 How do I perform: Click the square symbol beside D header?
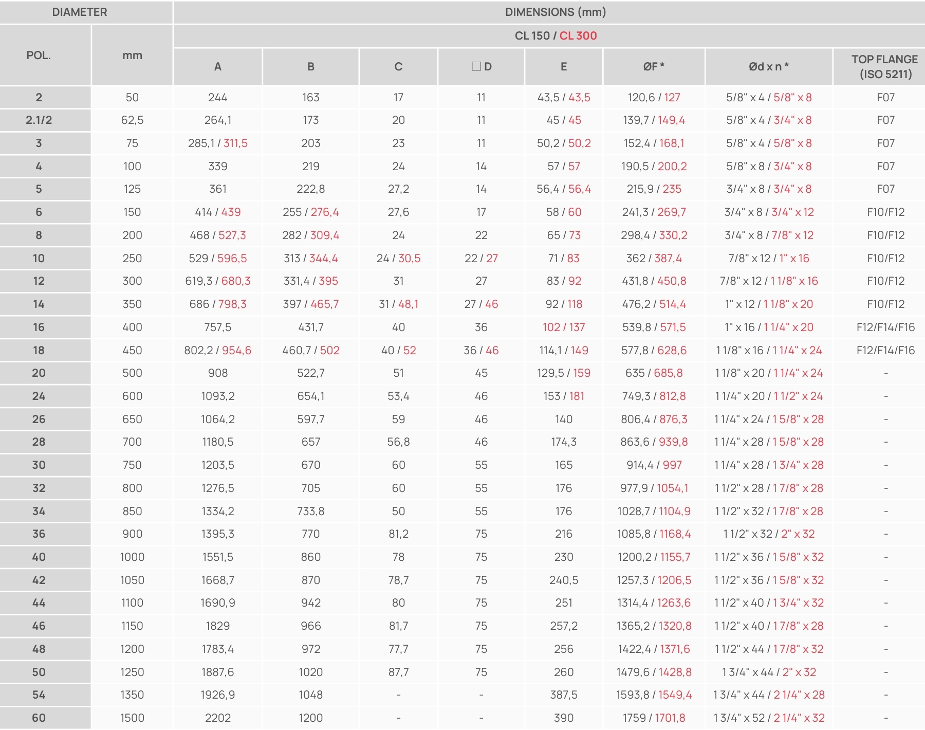pyautogui.click(x=476, y=66)
